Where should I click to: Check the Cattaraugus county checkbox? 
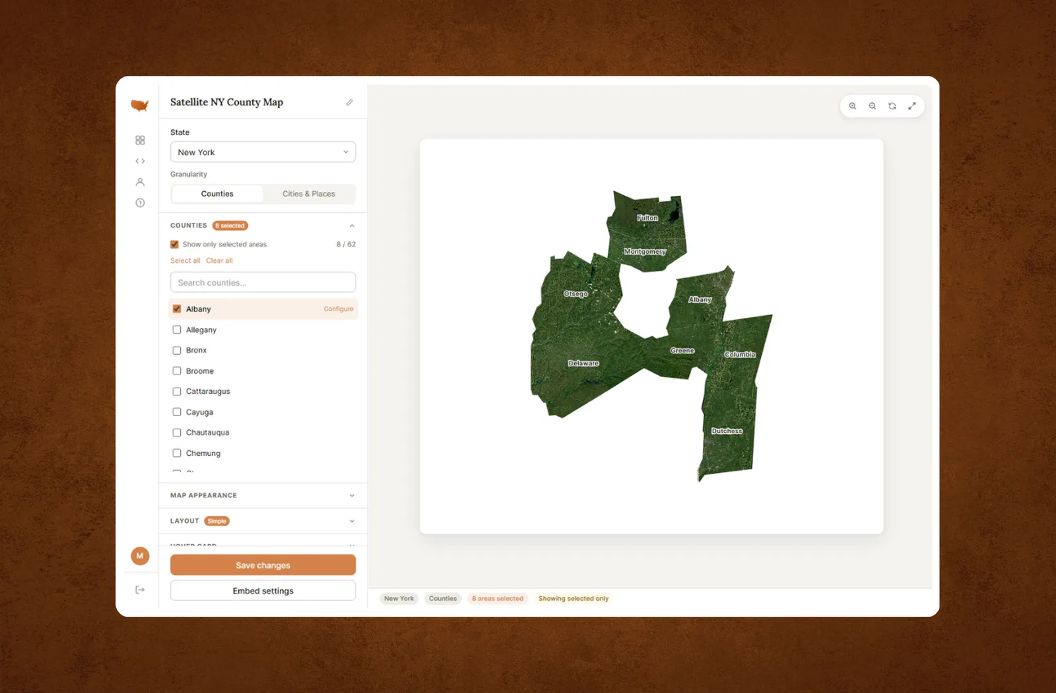tap(177, 392)
